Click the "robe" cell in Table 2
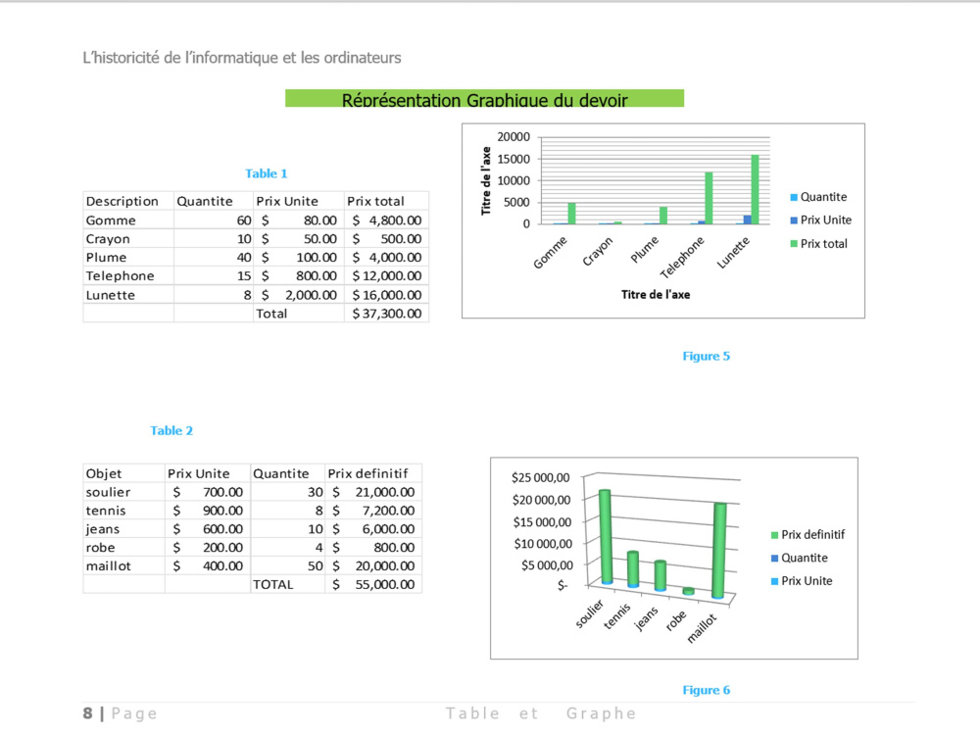Screen dimensions: 980x735 [123, 548]
